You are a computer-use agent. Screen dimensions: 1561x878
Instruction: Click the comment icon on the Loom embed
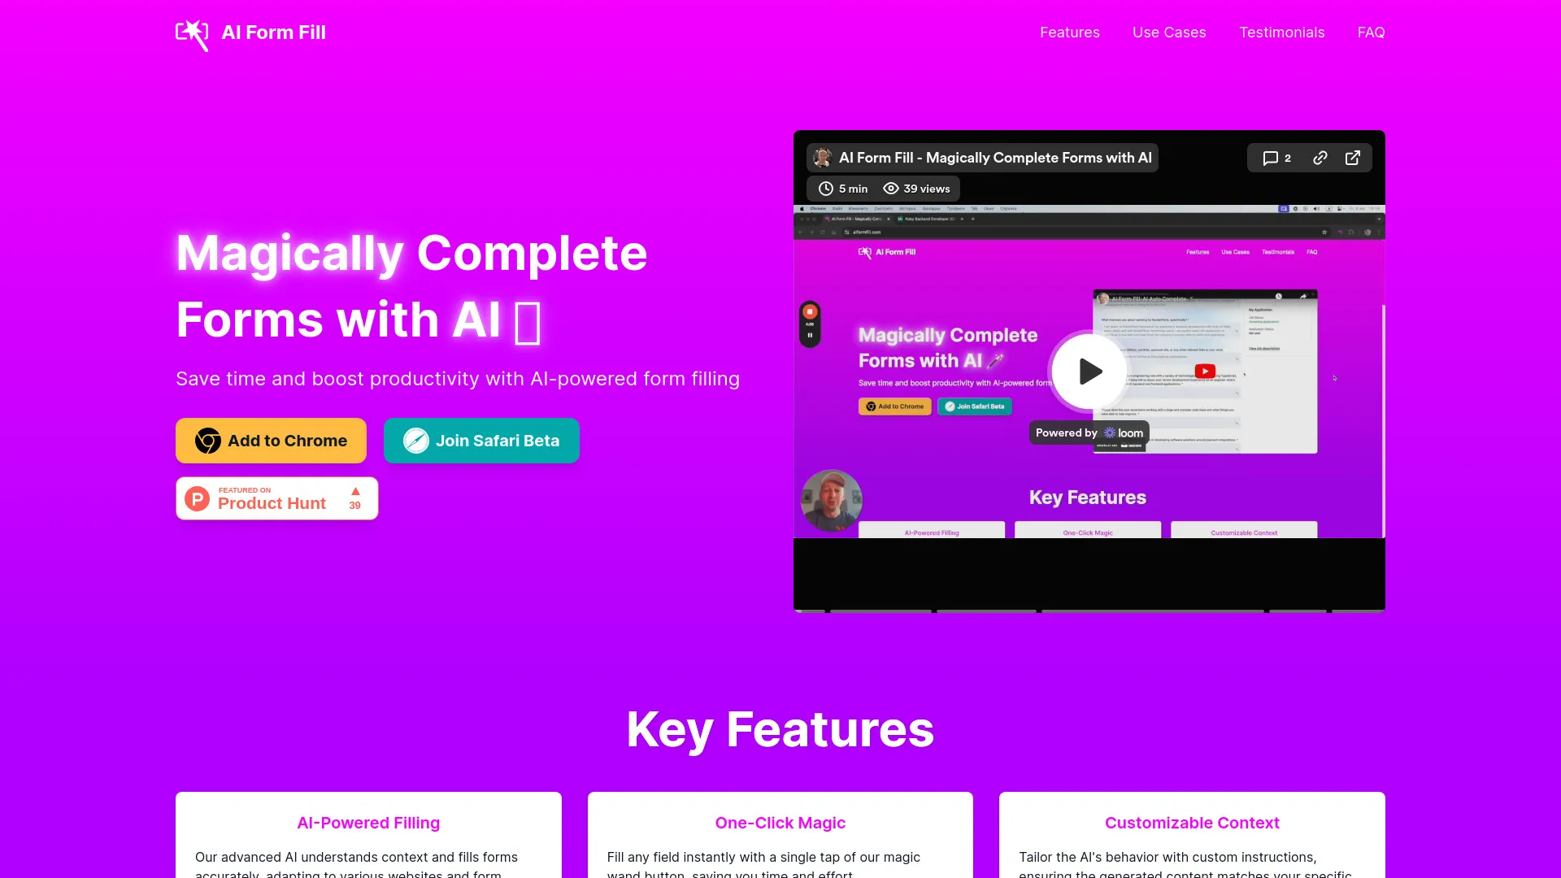point(1271,158)
